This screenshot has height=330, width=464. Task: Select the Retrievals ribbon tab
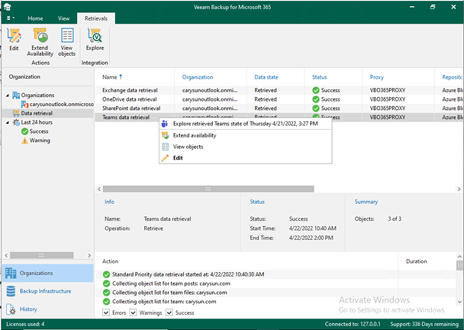coord(96,18)
